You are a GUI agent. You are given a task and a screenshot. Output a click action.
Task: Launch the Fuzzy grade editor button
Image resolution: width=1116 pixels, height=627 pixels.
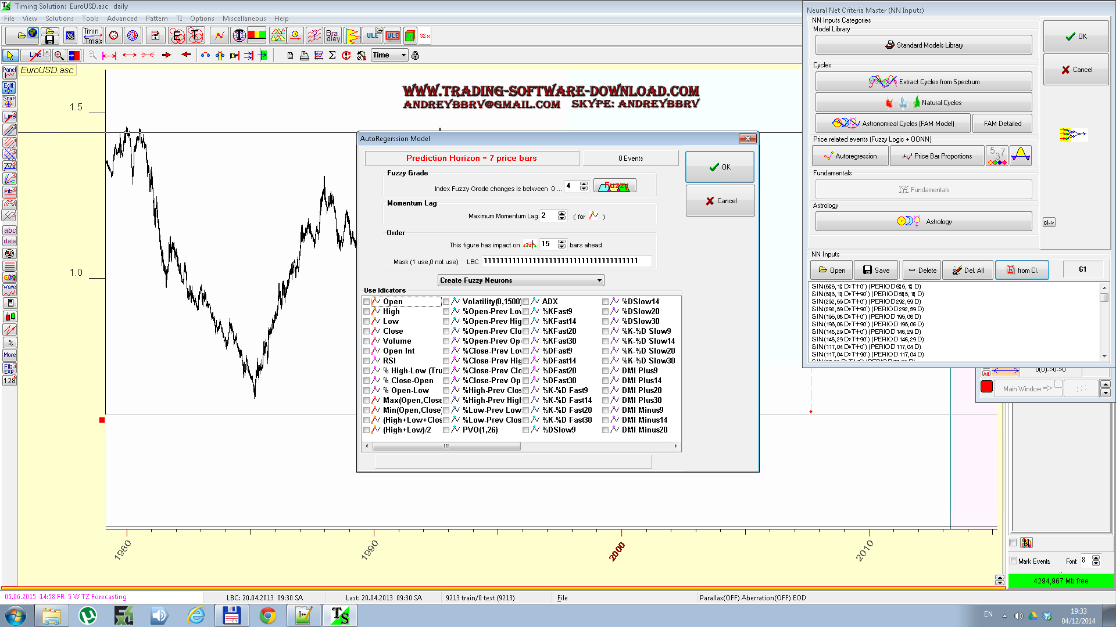(x=614, y=185)
